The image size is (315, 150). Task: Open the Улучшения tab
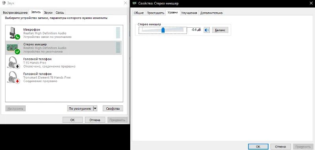[189, 13]
